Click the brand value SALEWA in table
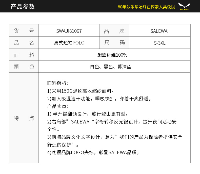 (159, 31)
